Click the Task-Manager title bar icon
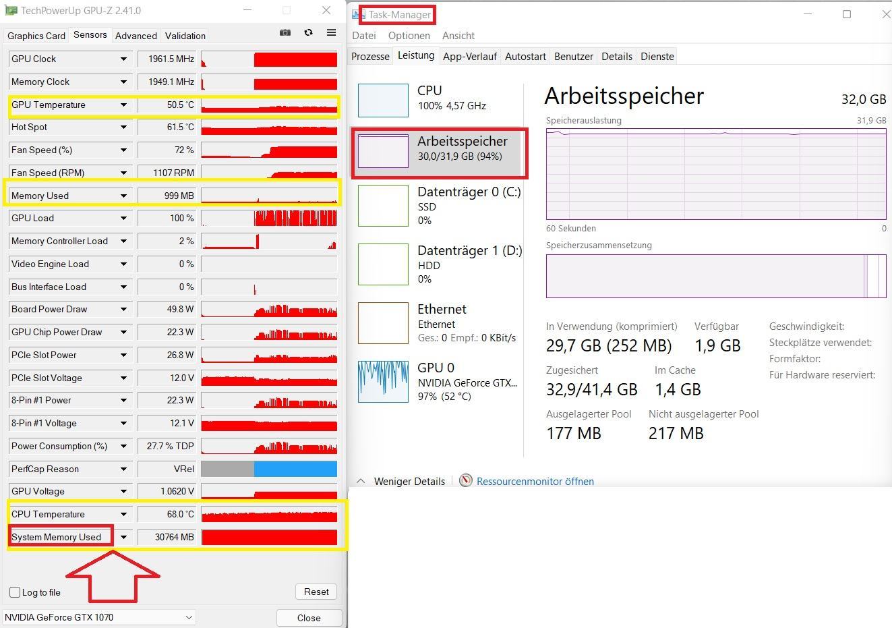 click(359, 14)
